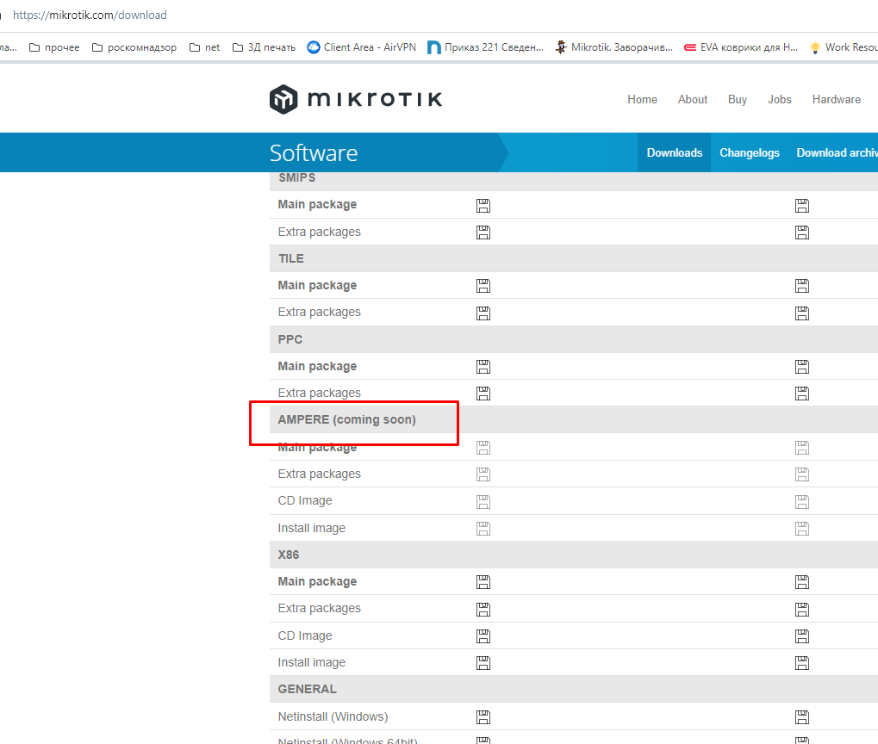
Task: Download TILE Extra packages in right column
Action: click(x=802, y=313)
